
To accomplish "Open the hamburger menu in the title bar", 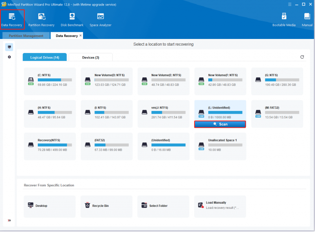I will (x=289, y=4).
